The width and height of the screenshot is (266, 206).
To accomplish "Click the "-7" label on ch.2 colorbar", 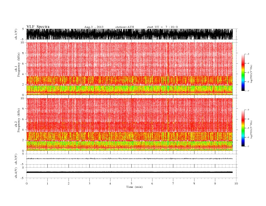I will (x=248, y=146).
